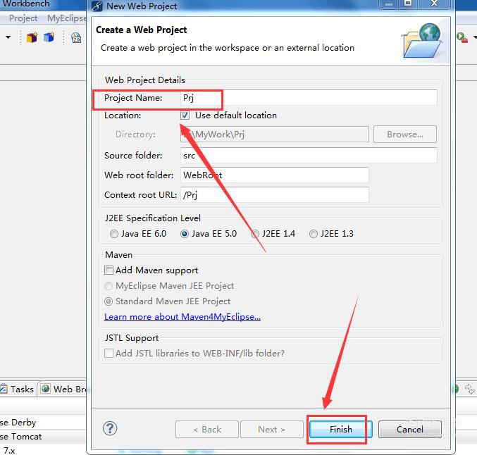Check Add JSTL libraries to WEB-INF/lib folder

click(109, 354)
